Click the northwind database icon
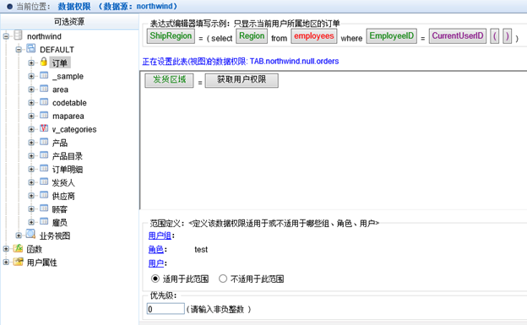 pyautogui.click(x=19, y=35)
